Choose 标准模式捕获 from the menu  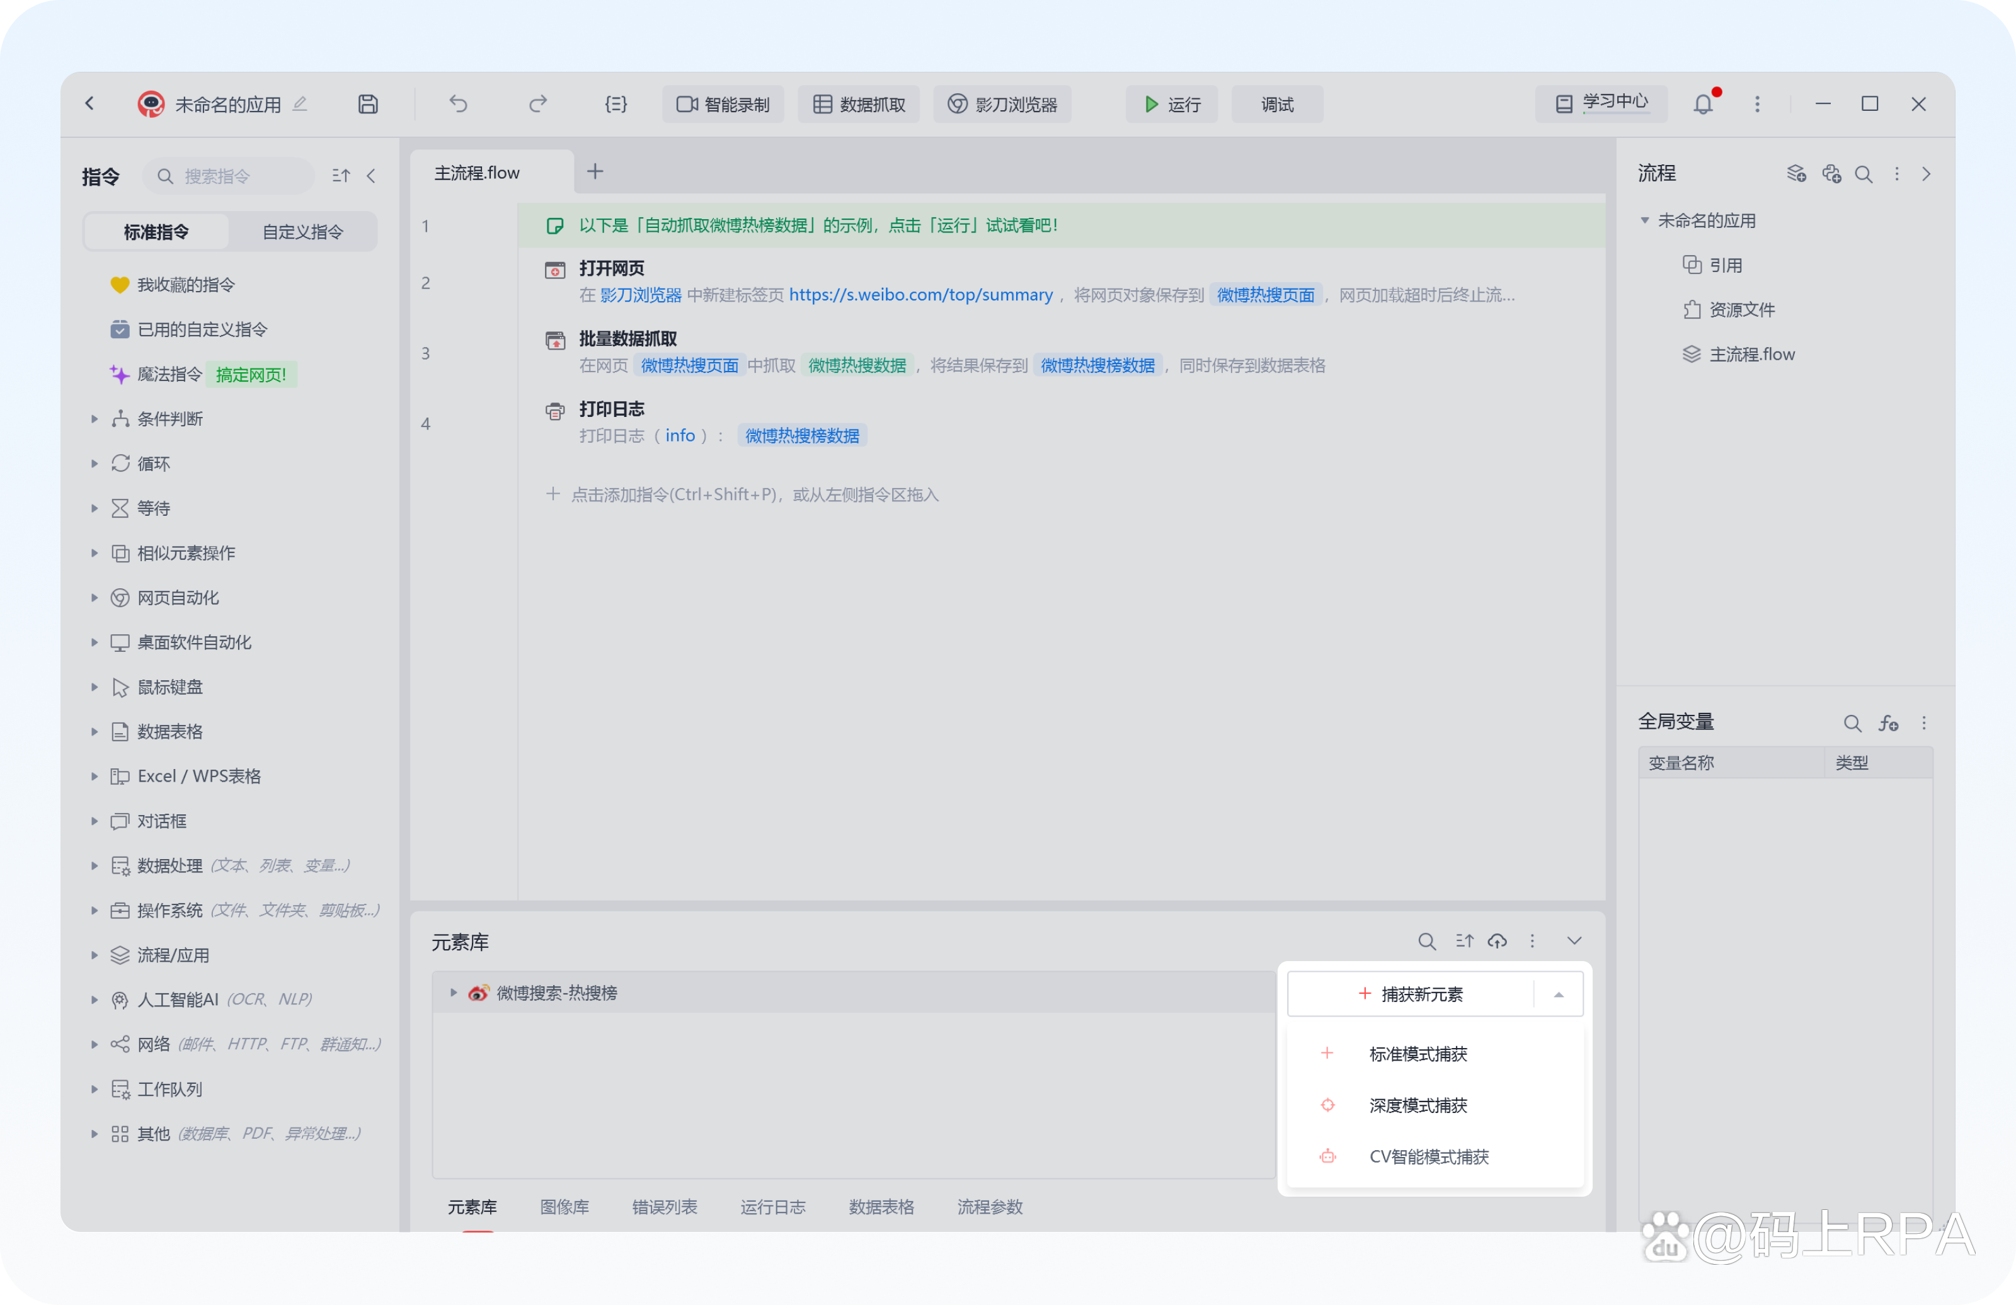point(1435,1054)
